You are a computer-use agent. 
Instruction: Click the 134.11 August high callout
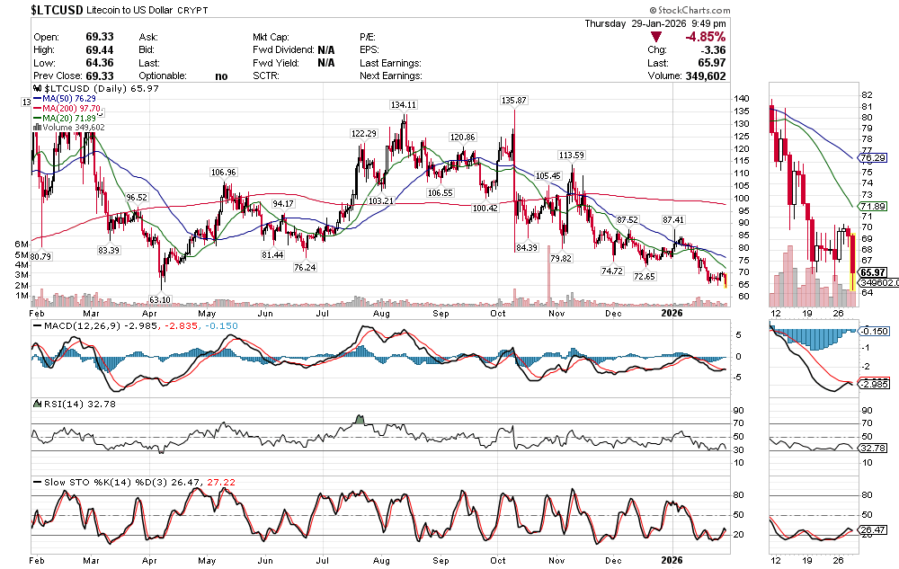click(403, 105)
